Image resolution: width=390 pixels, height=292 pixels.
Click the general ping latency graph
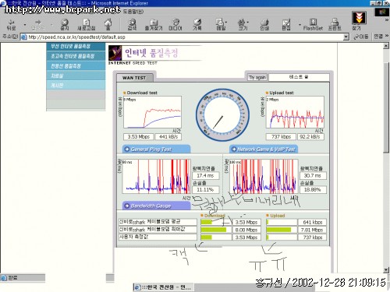pos(156,176)
